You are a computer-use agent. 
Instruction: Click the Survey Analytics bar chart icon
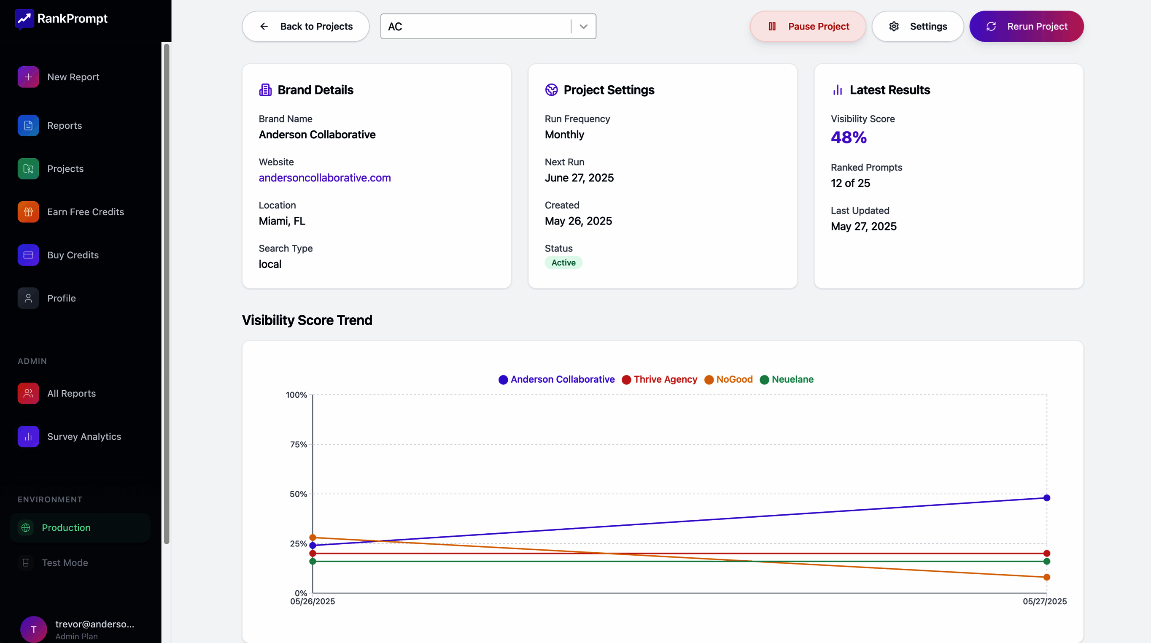(28, 437)
